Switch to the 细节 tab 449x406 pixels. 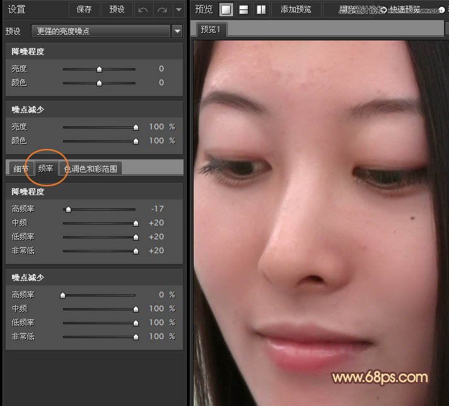click(x=21, y=169)
